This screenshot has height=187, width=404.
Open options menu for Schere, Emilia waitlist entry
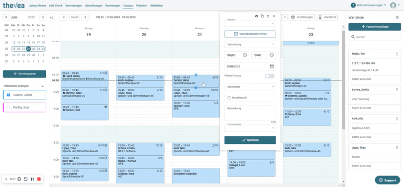(397, 90)
